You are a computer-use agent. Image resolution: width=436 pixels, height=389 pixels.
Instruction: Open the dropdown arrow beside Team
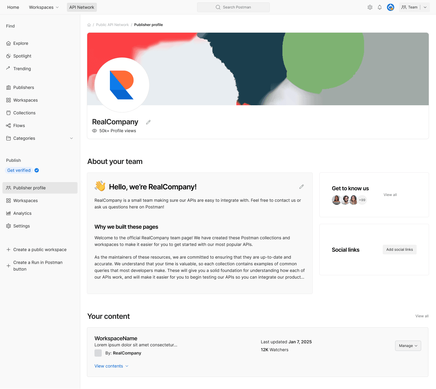tap(425, 7)
